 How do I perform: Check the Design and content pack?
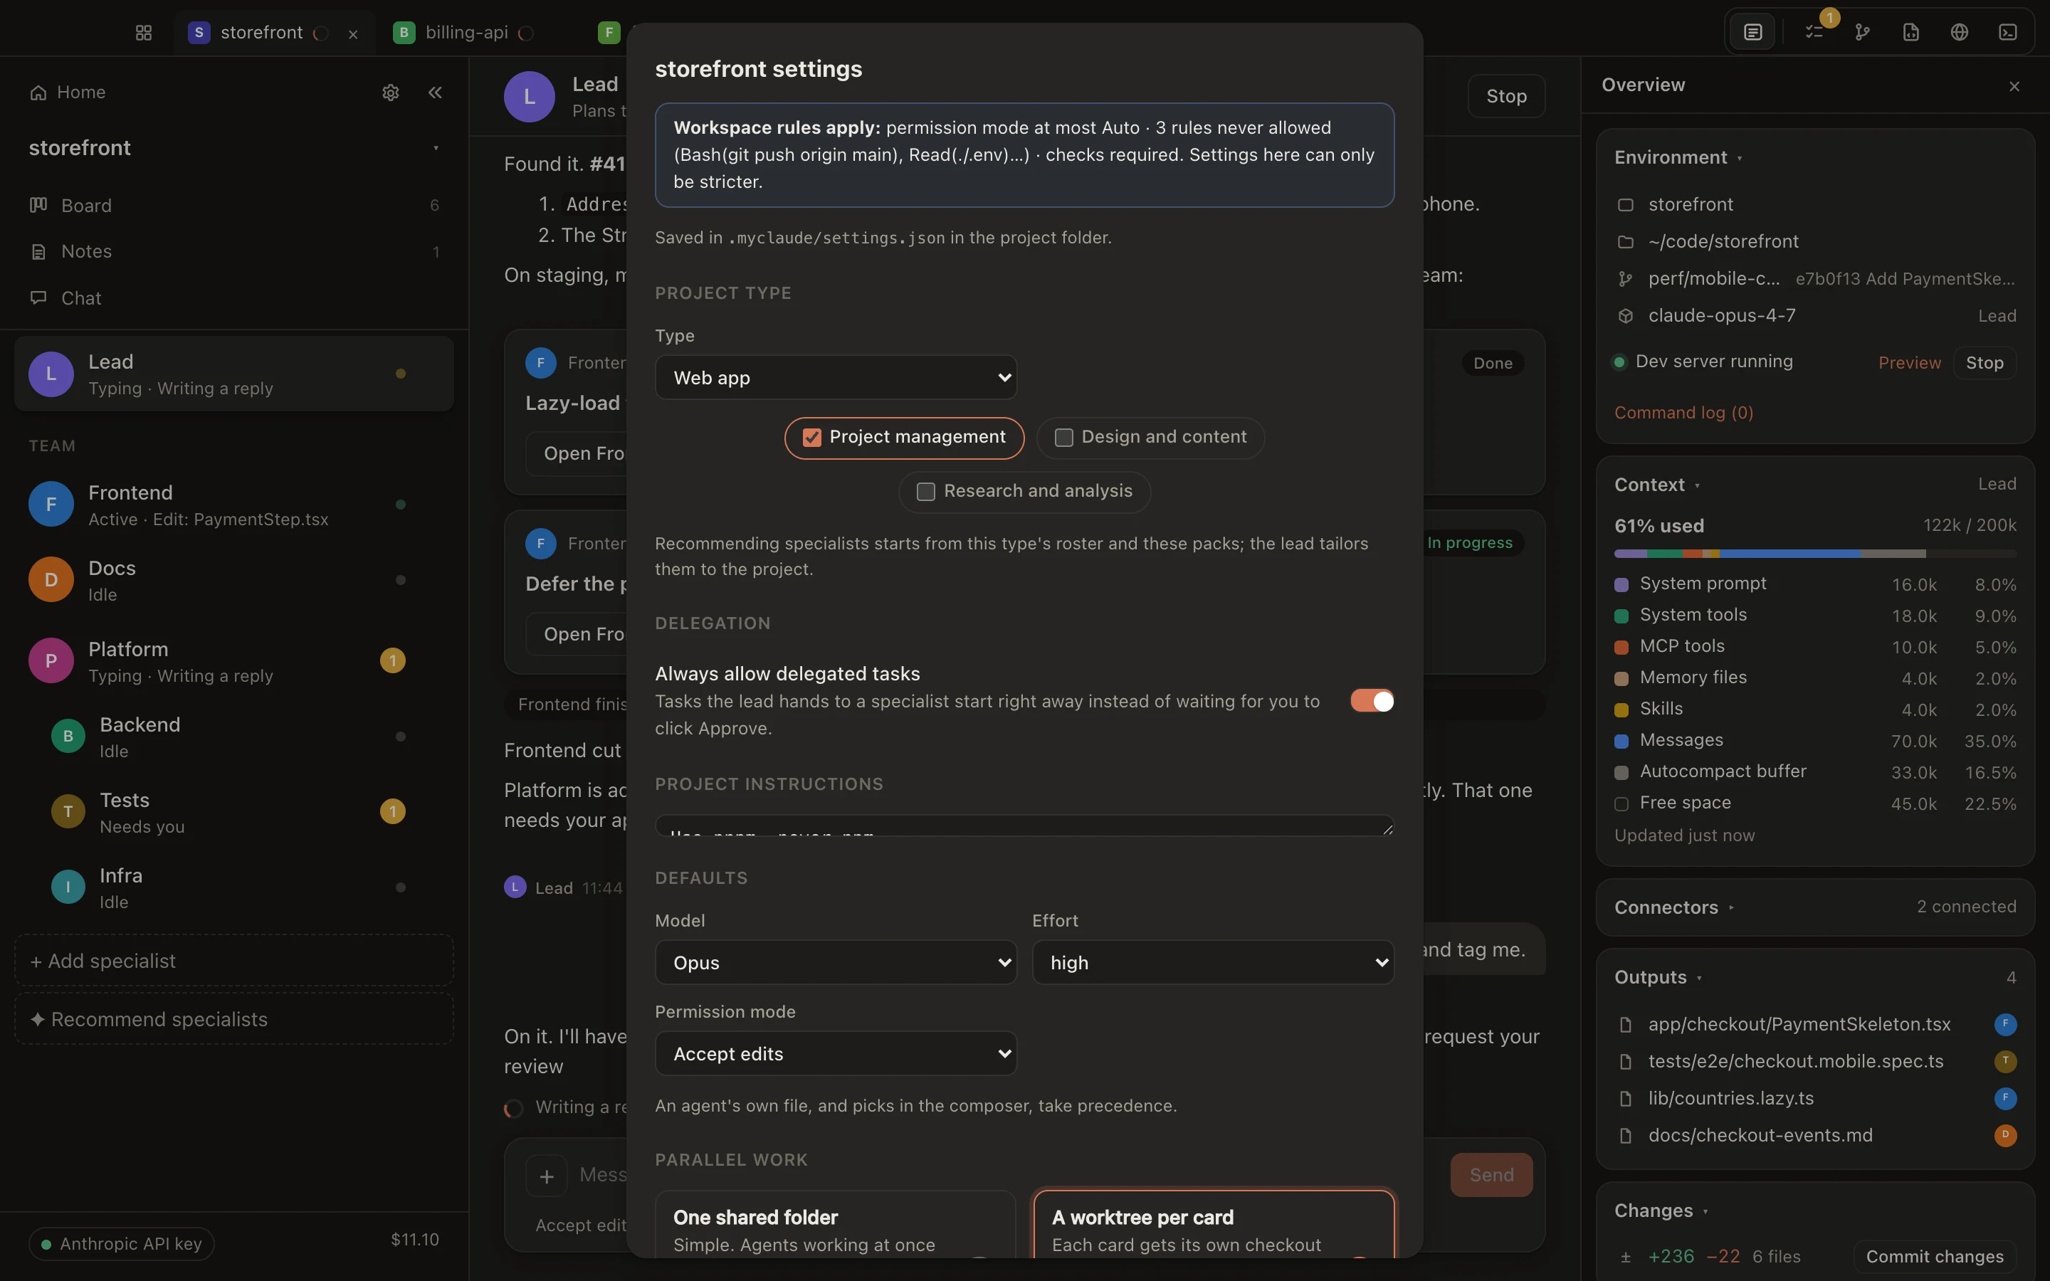(1150, 437)
